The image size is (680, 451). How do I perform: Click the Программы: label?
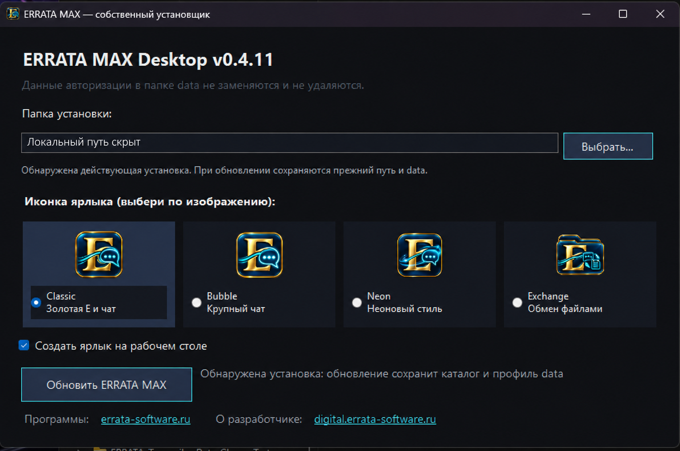[57, 419]
